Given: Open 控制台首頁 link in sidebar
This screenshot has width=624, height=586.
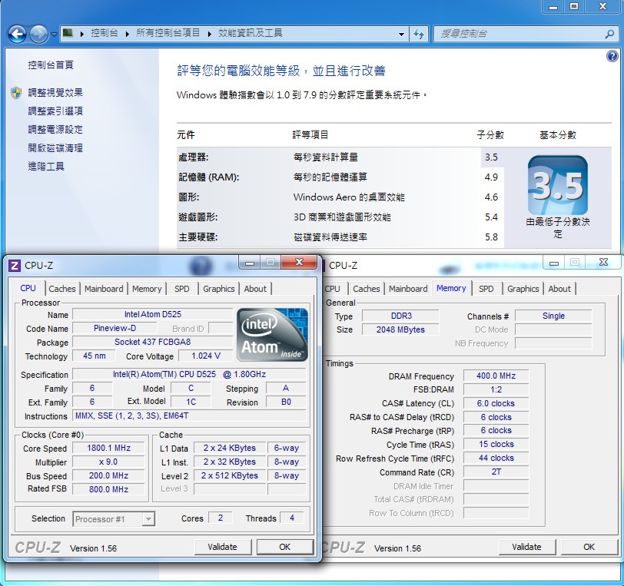Looking at the screenshot, I should pos(51,65).
